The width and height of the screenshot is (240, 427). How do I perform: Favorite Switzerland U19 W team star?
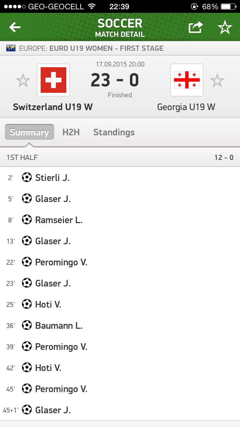(23, 80)
